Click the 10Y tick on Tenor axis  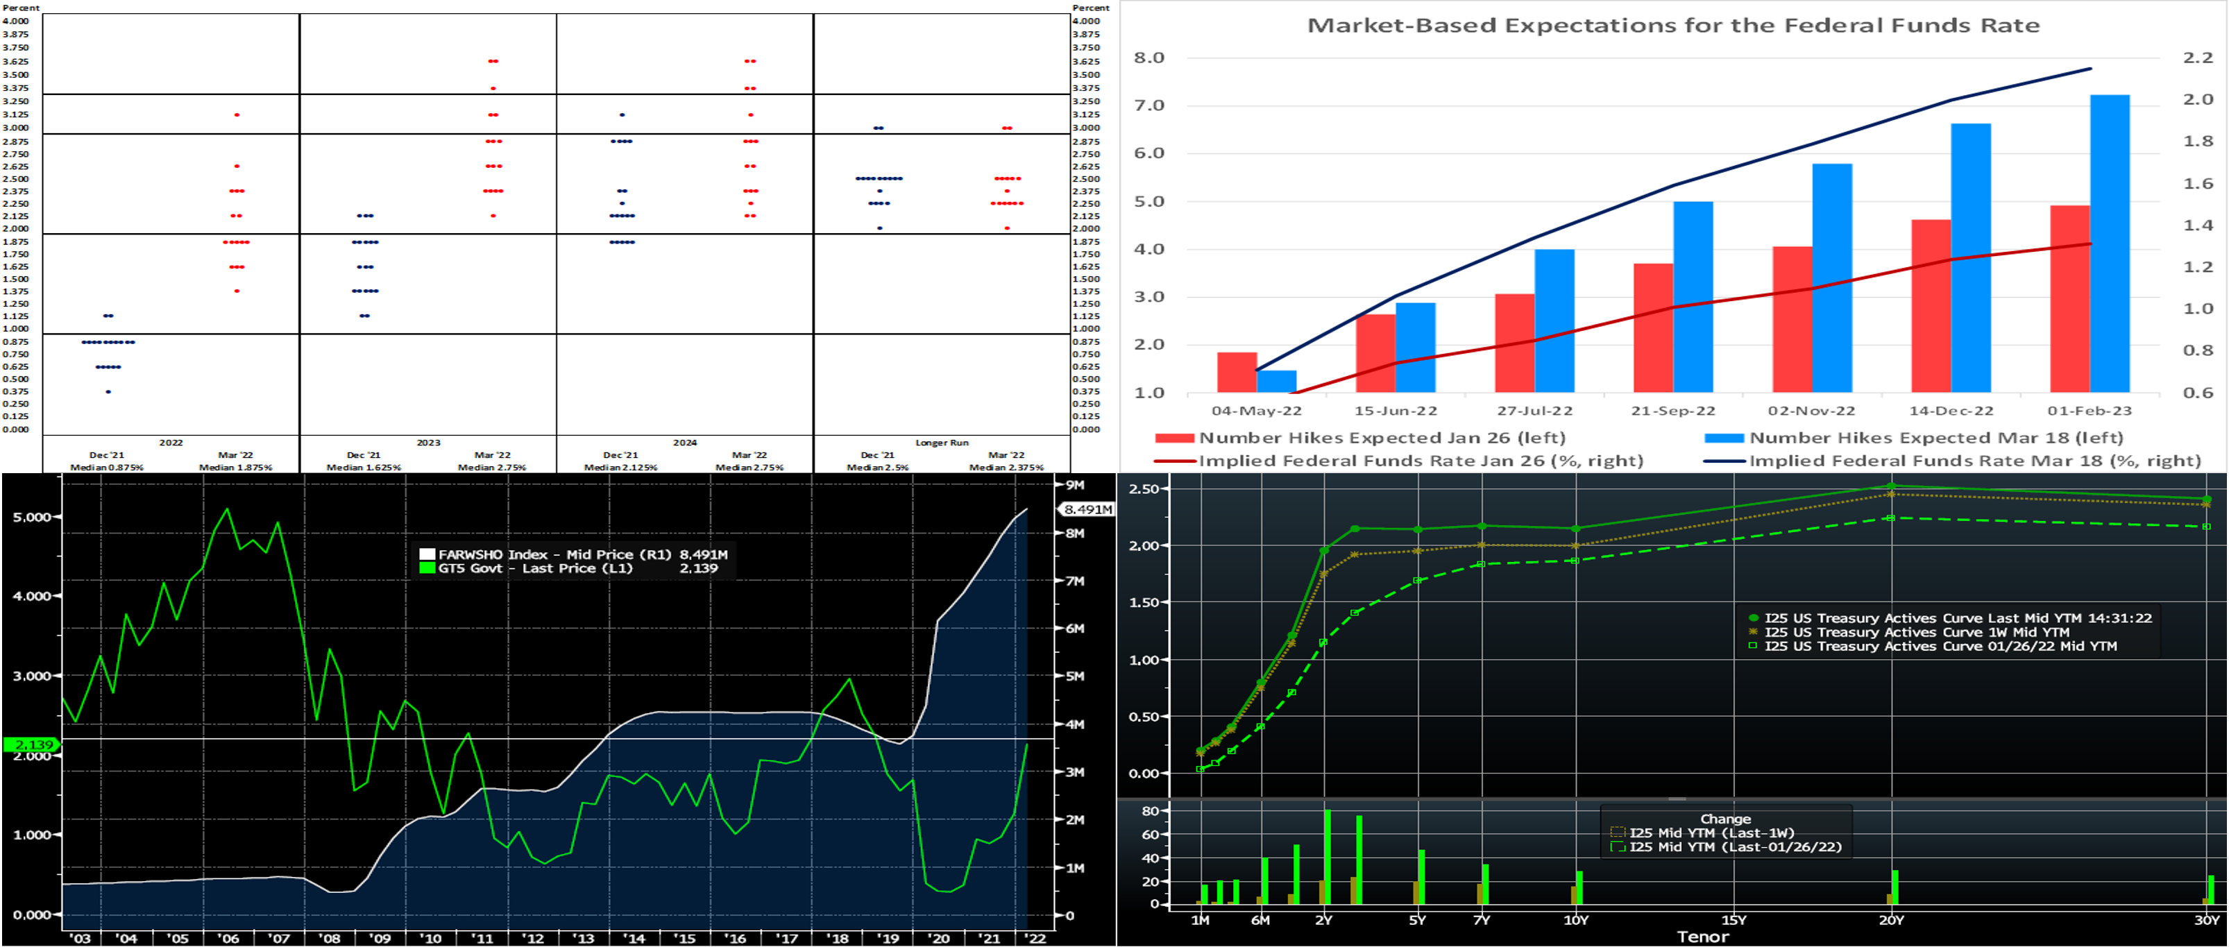1576,920
